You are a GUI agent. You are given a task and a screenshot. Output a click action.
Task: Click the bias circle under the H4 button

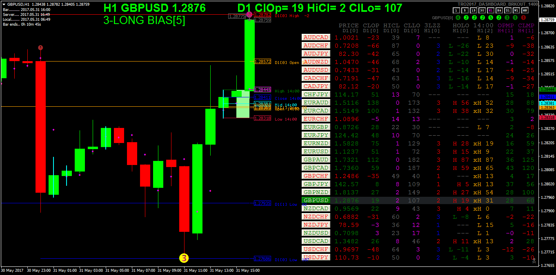499,18
